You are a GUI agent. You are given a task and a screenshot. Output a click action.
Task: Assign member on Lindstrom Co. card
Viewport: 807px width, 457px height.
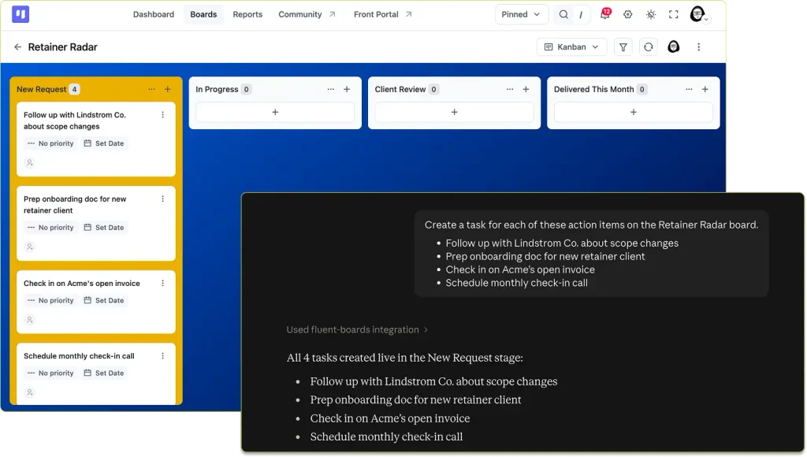29,162
